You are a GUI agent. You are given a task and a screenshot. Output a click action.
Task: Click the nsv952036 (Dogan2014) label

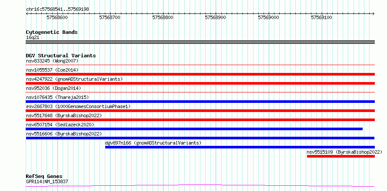tap(53, 88)
